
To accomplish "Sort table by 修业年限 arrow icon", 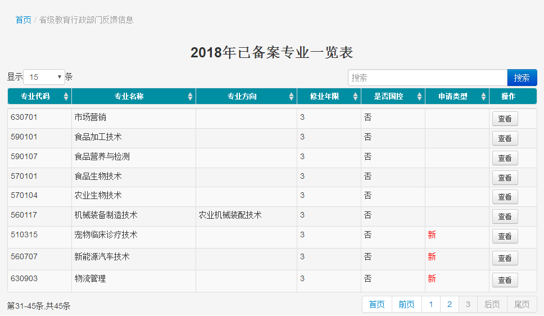I will tap(355, 97).
